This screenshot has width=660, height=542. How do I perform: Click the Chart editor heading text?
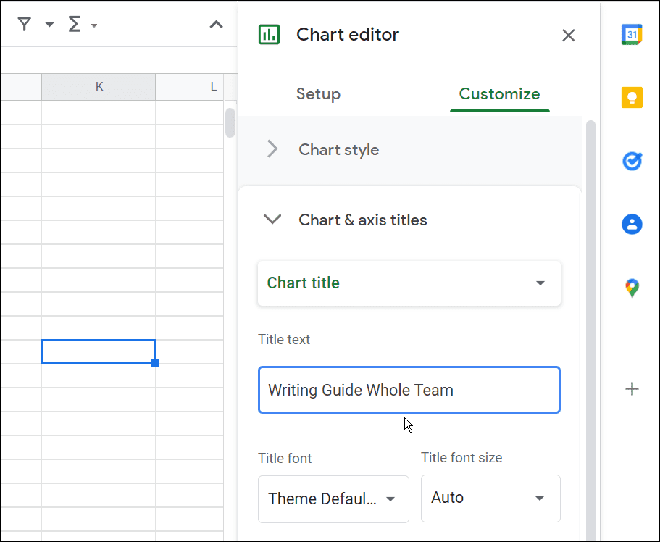[x=348, y=35]
